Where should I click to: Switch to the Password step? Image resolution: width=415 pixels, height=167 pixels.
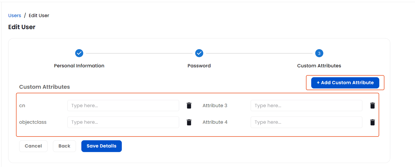coord(199,65)
